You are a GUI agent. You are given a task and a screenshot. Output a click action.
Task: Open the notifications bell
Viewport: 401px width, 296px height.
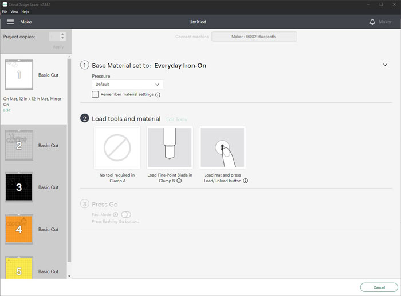click(372, 22)
